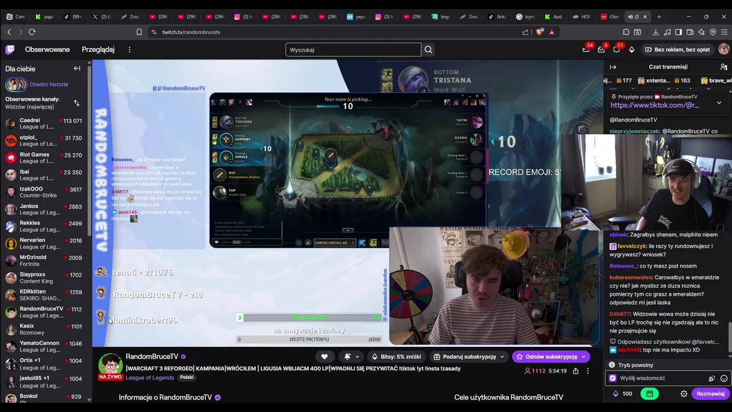Click the chat vertical scrollbar
The height and width of the screenshot is (412, 732).
click(x=730, y=338)
